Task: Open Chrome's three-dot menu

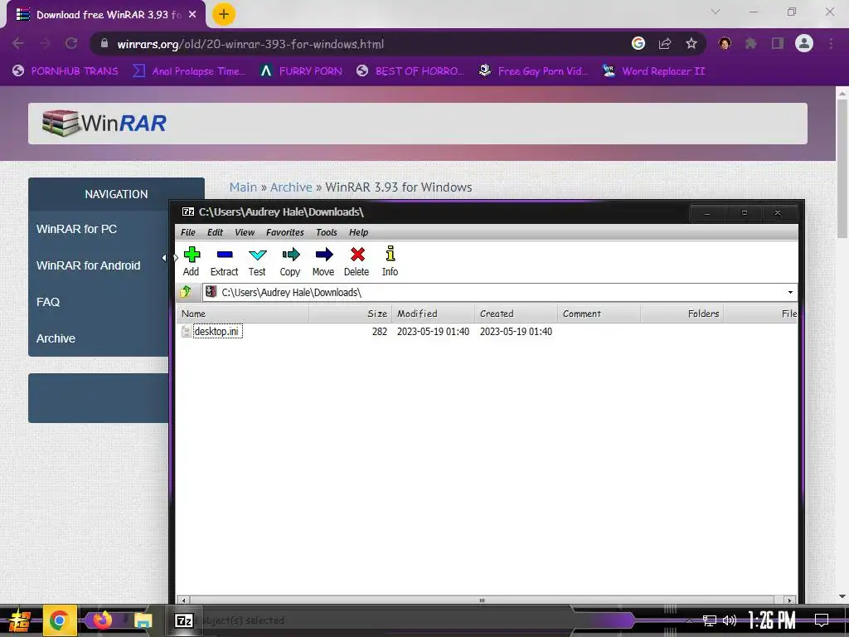Action: 831,43
